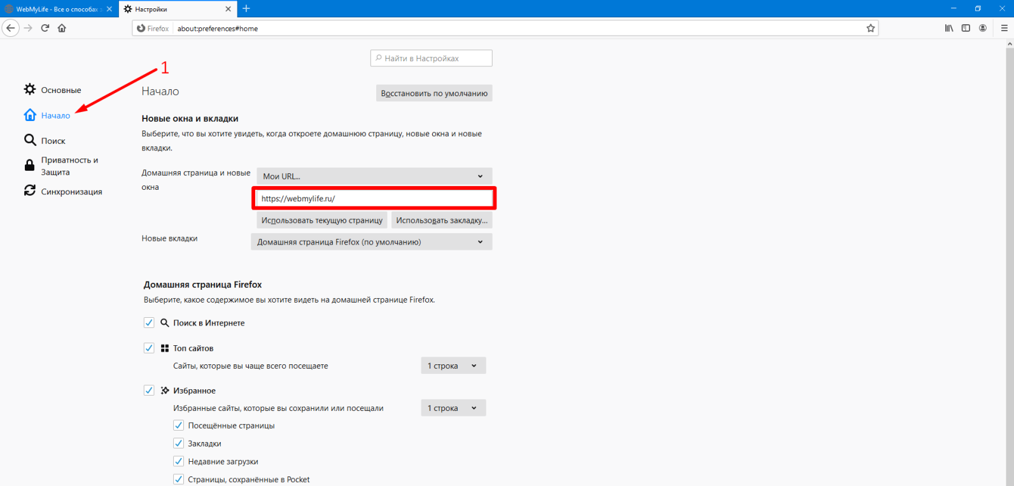The image size is (1014, 486).
Task: Go to Приватность и Защита settings
Action: tap(69, 166)
